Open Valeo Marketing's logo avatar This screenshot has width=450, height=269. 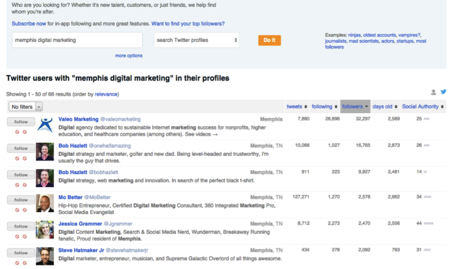click(x=45, y=125)
